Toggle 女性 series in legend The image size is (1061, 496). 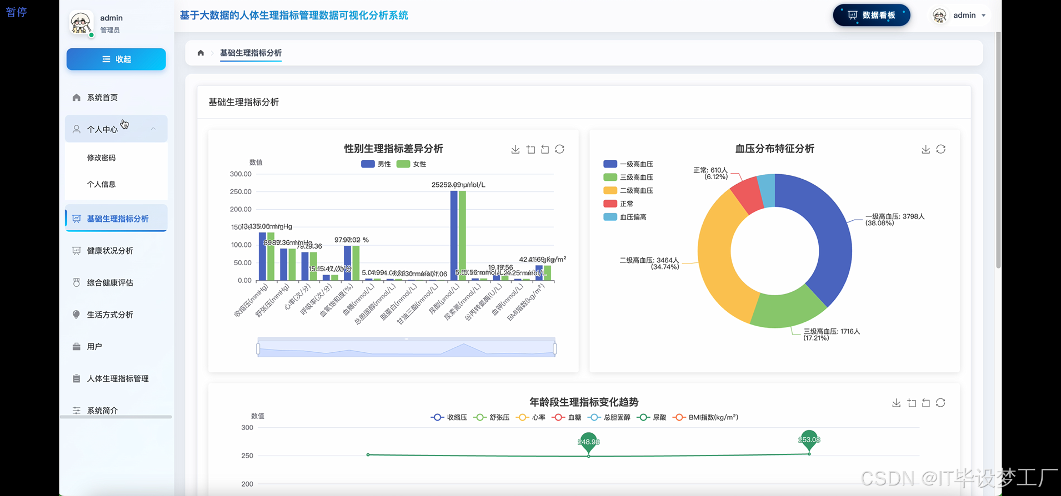pos(412,164)
